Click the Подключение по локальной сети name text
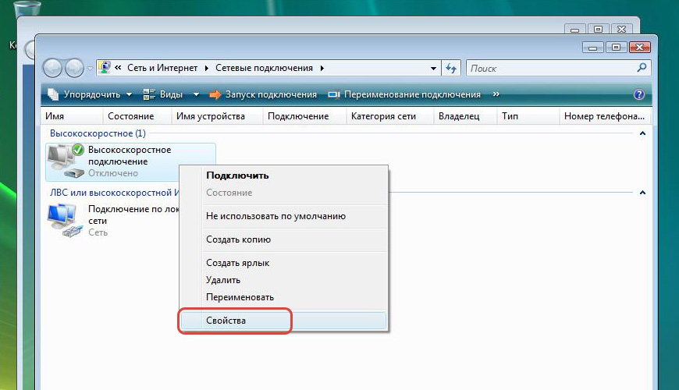Viewport: 679px width, 390px height. pos(133,214)
